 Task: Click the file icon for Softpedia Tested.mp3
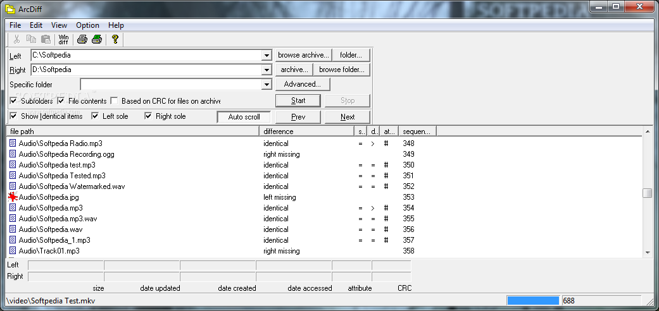[x=13, y=176]
